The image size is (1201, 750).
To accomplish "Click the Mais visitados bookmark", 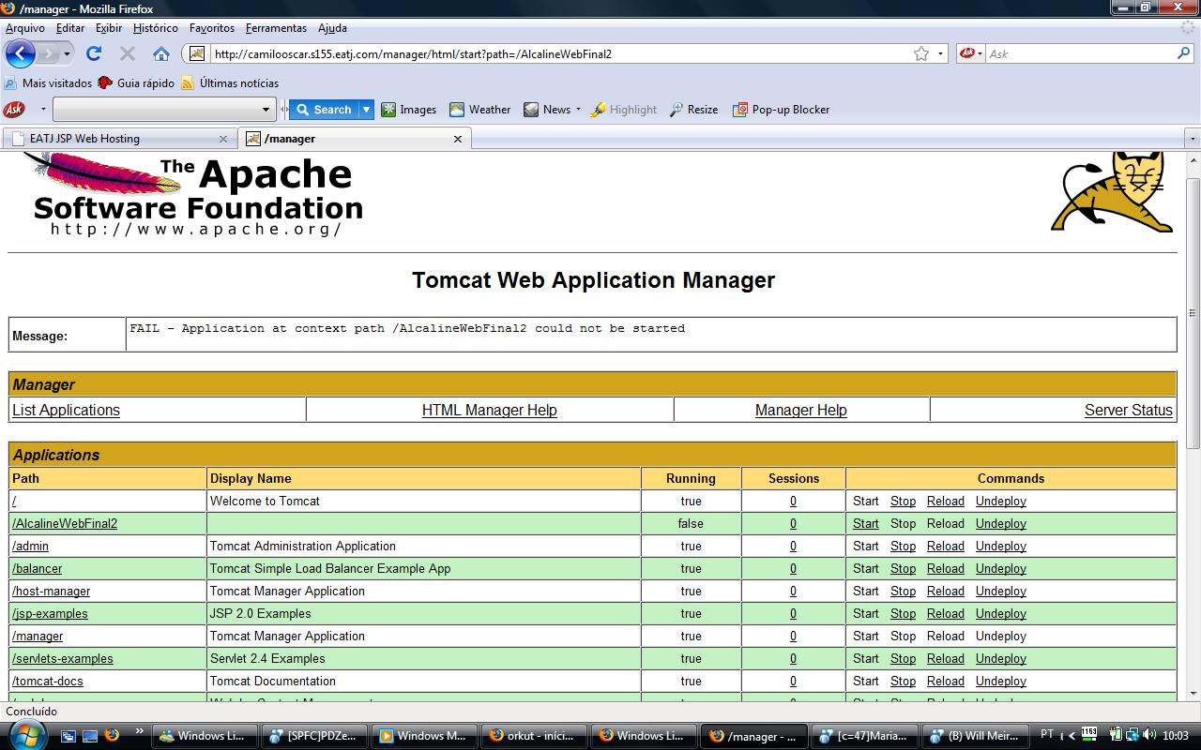I will click(x=48, y=83).
